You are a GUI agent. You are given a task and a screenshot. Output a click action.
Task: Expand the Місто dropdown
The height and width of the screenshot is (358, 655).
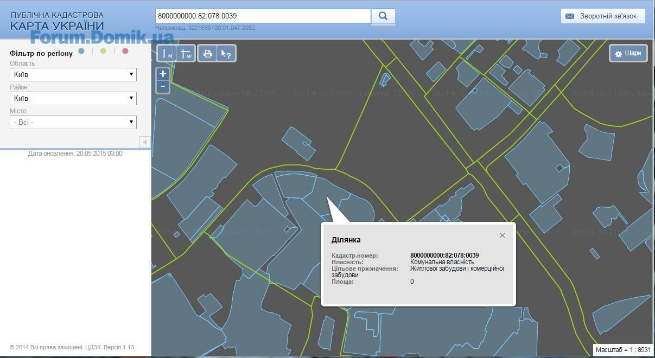[73, 122]
